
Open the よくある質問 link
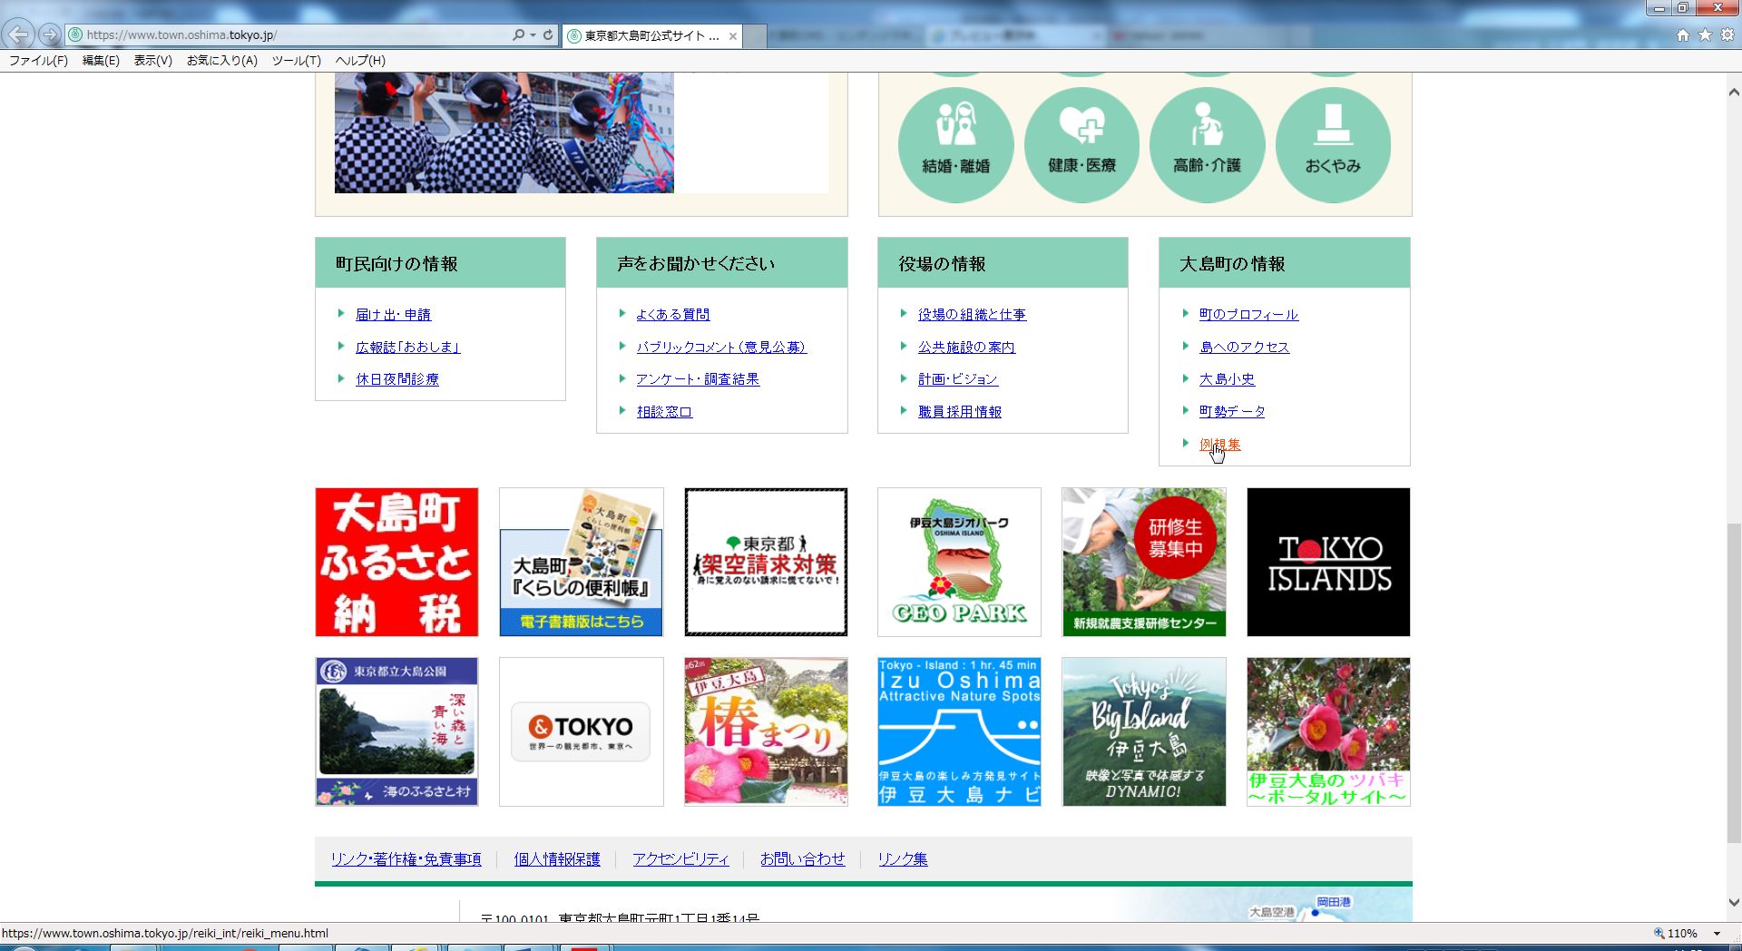pos(673,315)
